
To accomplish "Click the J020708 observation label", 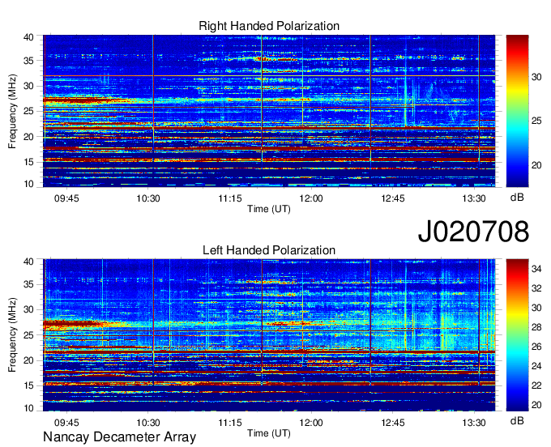I will (473, 231).
